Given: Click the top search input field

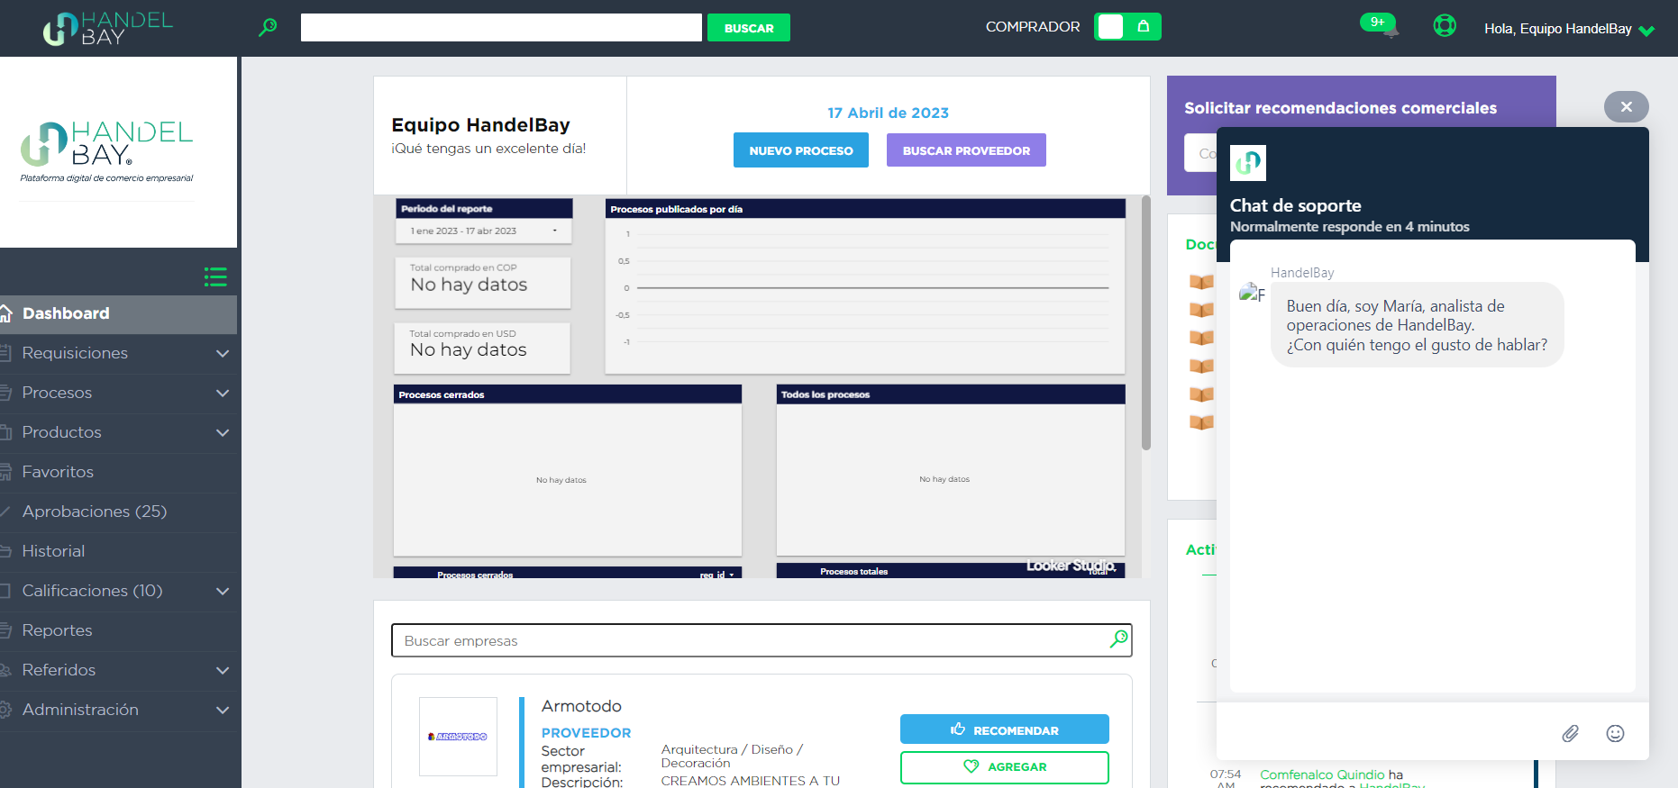Looking at the screenshot, I should [x=501, y=27].
